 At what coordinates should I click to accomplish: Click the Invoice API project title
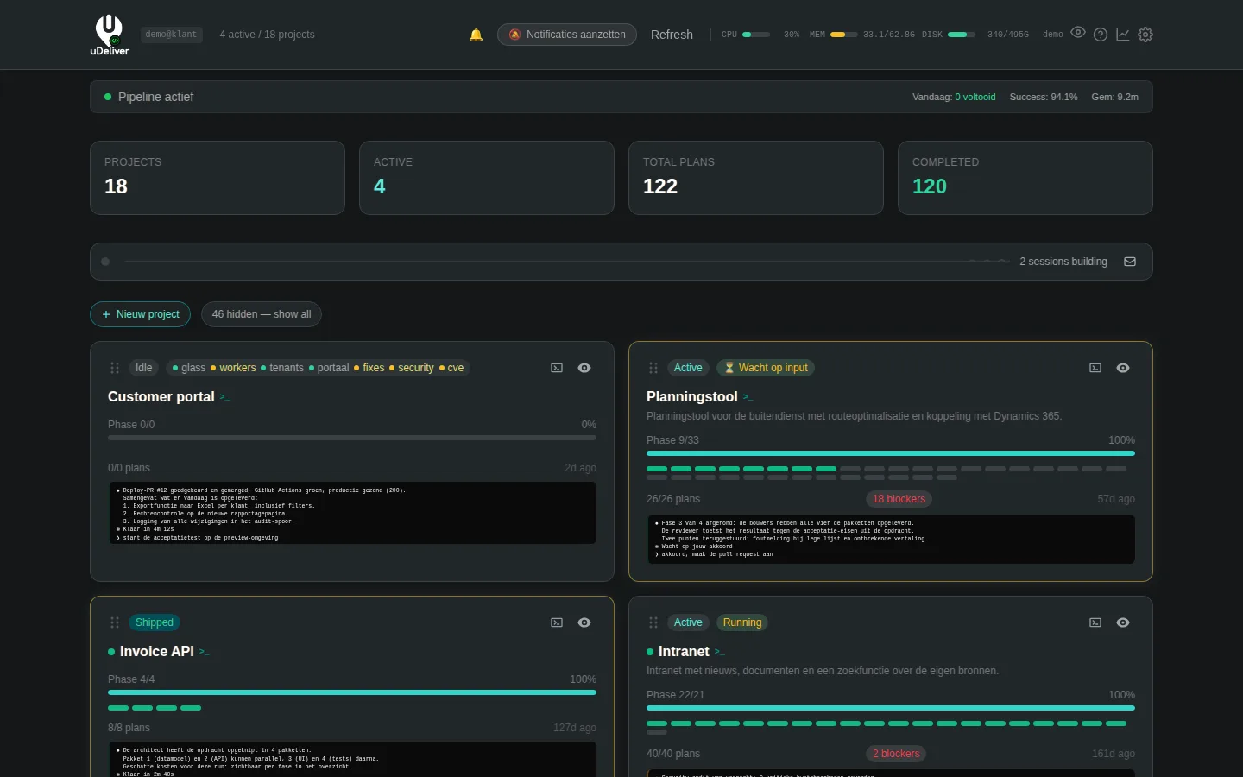pyautogui.click(x=157, y=652)
